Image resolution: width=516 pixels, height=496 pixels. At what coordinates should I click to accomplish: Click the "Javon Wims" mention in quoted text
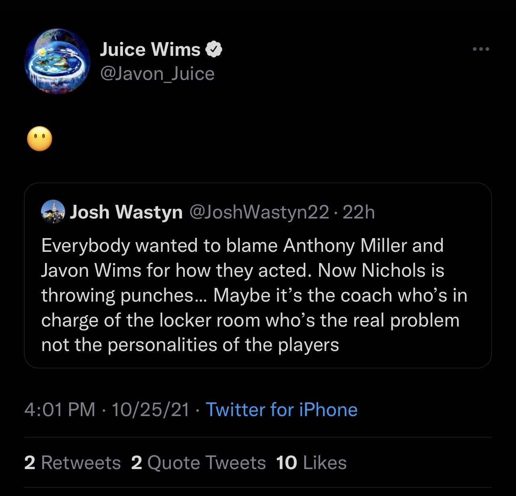point(91,271)
